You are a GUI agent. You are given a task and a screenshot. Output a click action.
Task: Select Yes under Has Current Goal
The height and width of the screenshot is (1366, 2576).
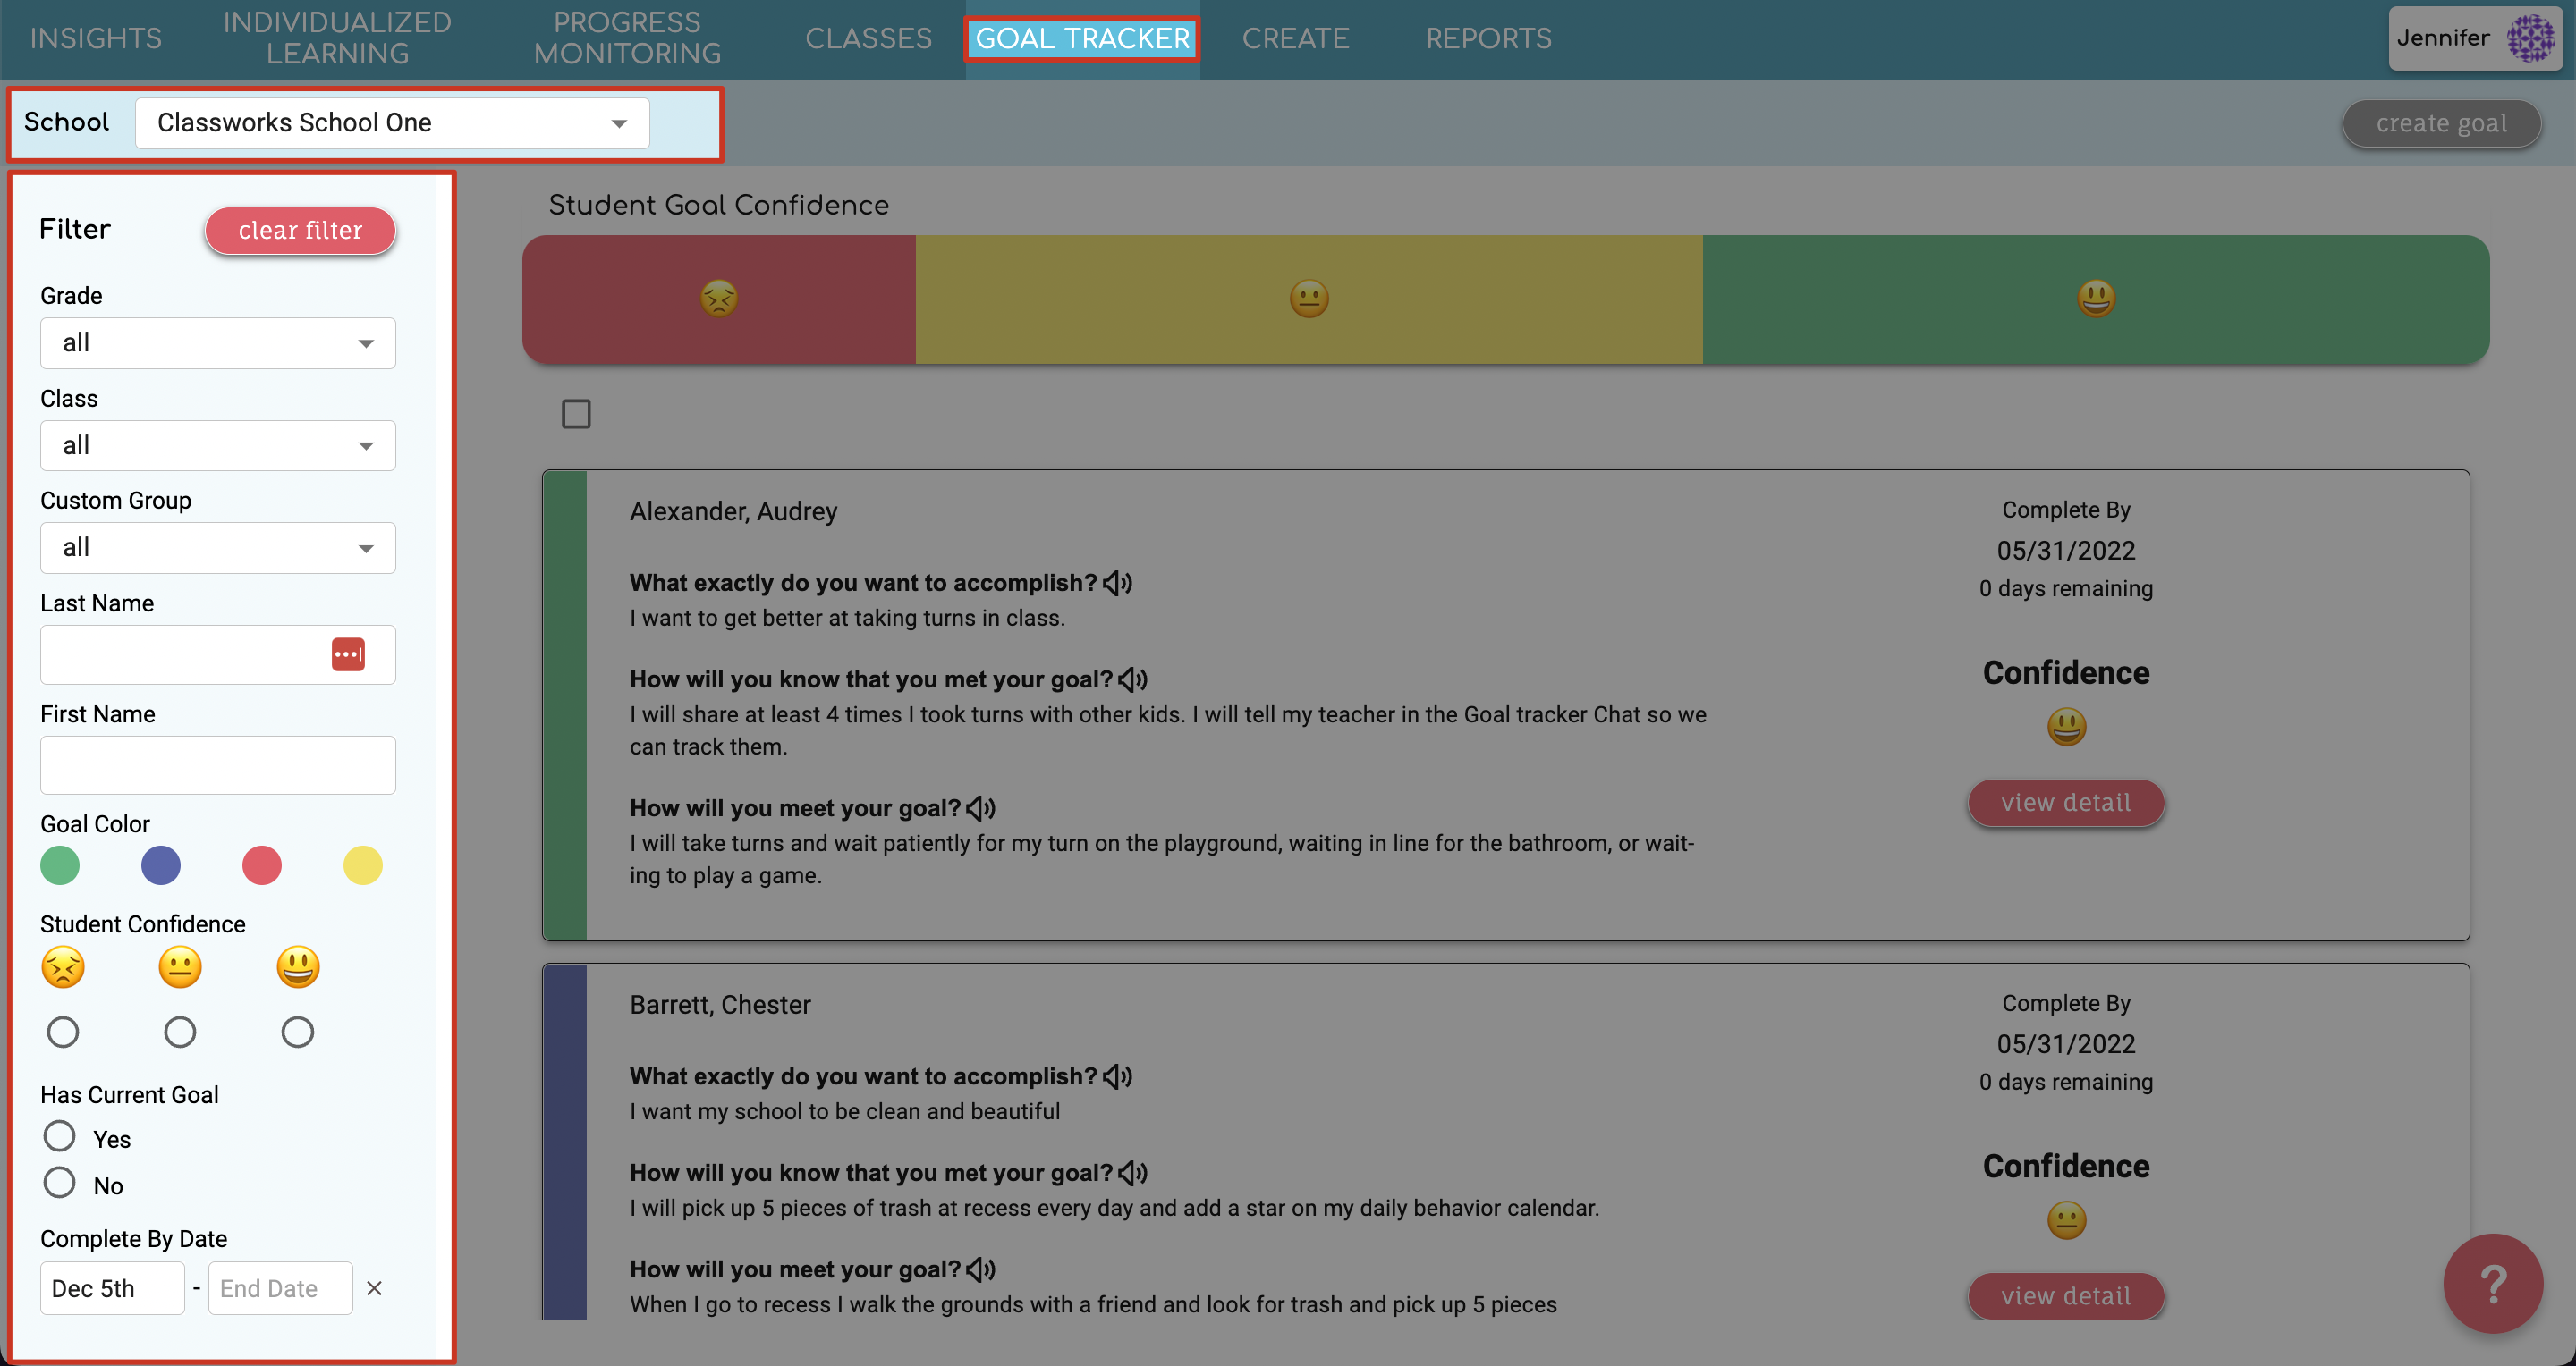[x=58, y=1135]
